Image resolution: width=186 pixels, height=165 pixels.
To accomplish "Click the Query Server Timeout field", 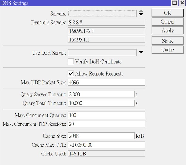I will [101, 94].
